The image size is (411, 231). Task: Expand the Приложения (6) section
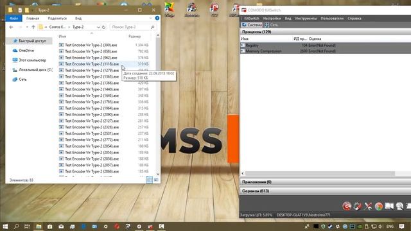(x=326, y=182)
